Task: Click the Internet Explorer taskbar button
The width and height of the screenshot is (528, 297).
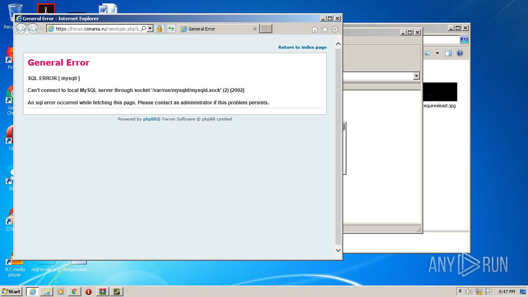Action: (x=33, y=292)
